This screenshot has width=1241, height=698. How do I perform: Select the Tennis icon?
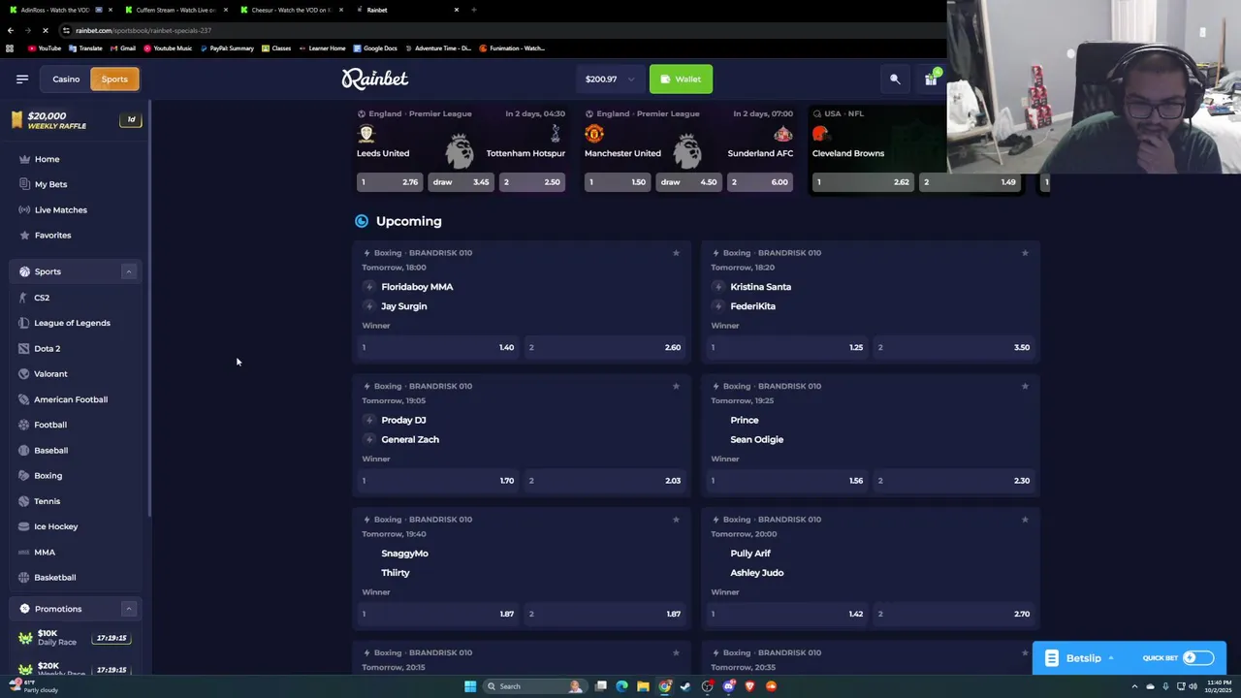[24, 501]
